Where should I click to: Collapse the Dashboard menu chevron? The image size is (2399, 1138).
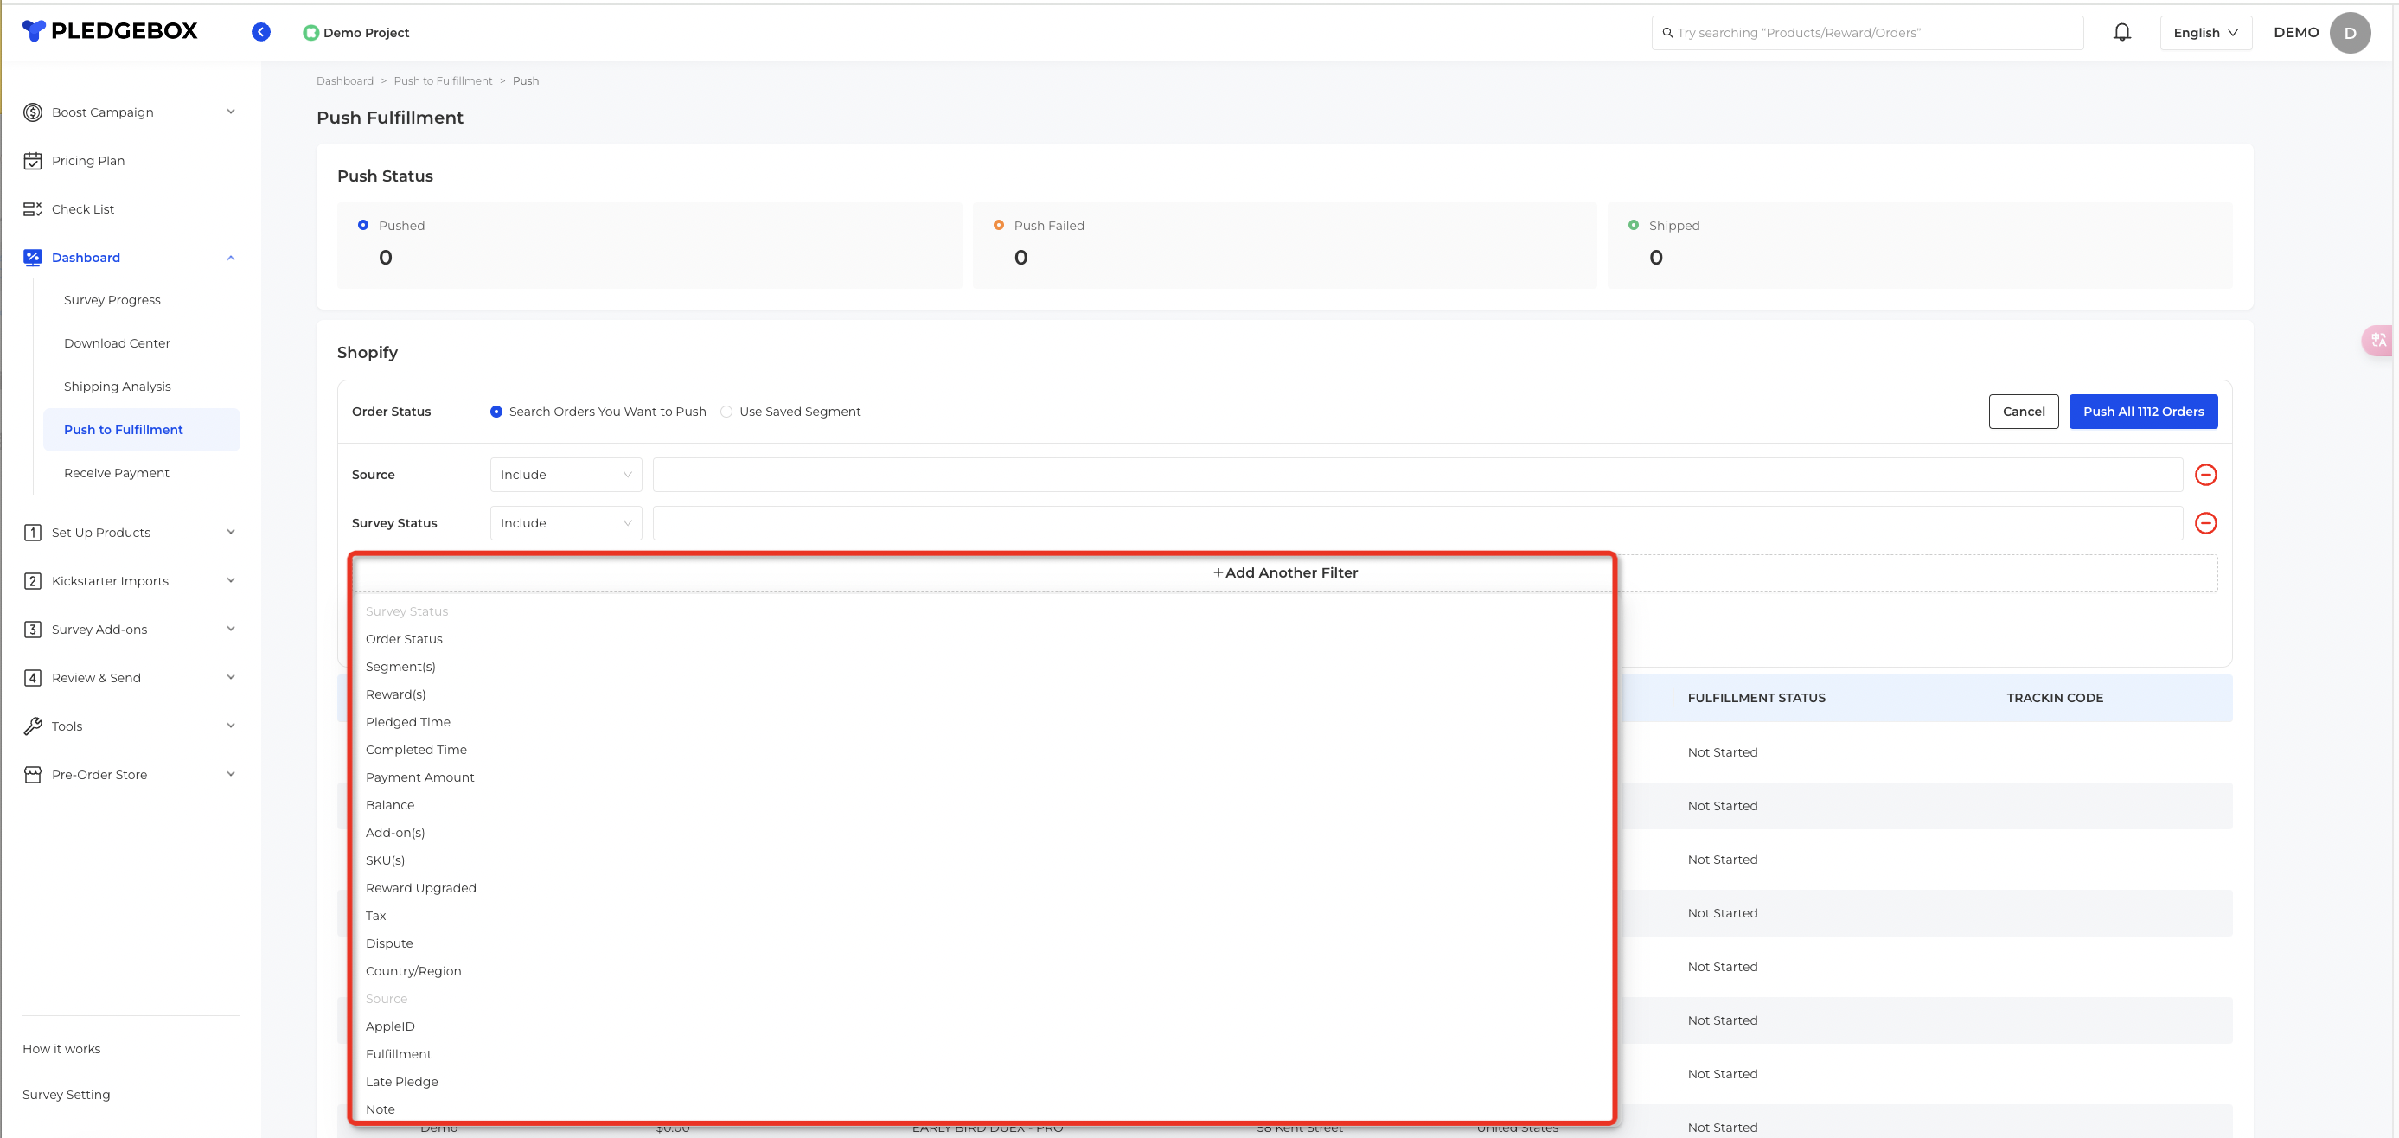(231, 258)
